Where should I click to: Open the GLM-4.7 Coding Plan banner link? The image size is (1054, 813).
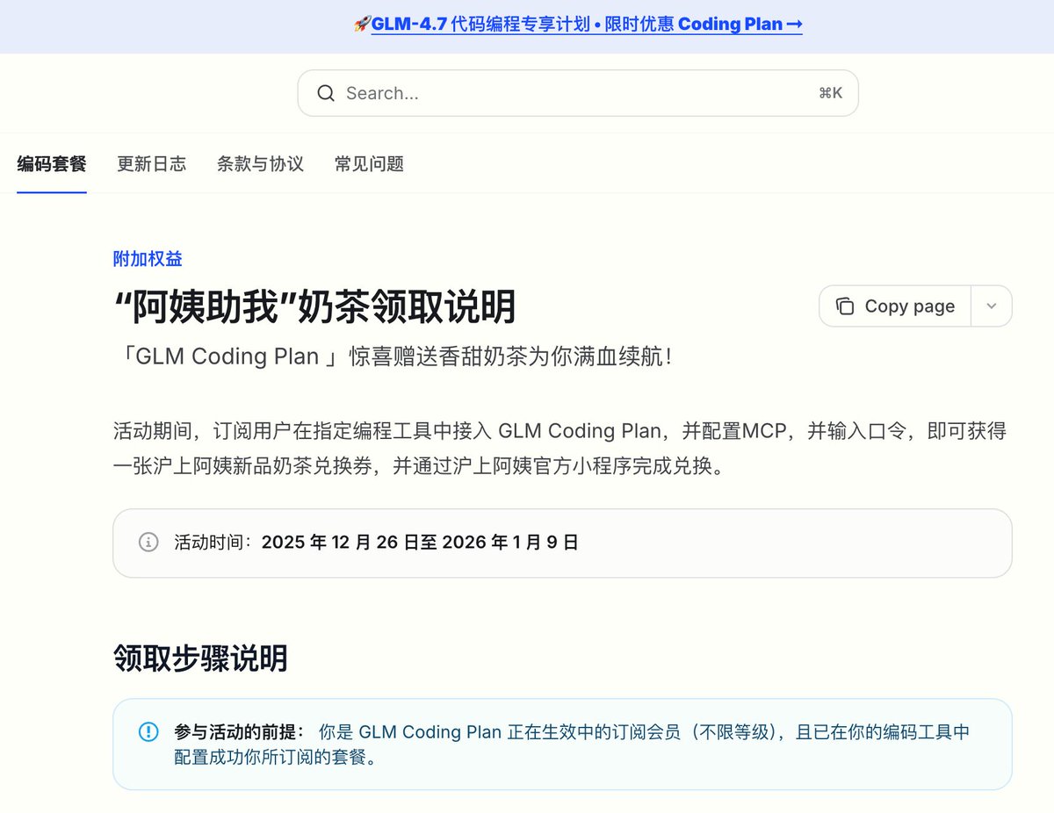click(x=587, y=25)
